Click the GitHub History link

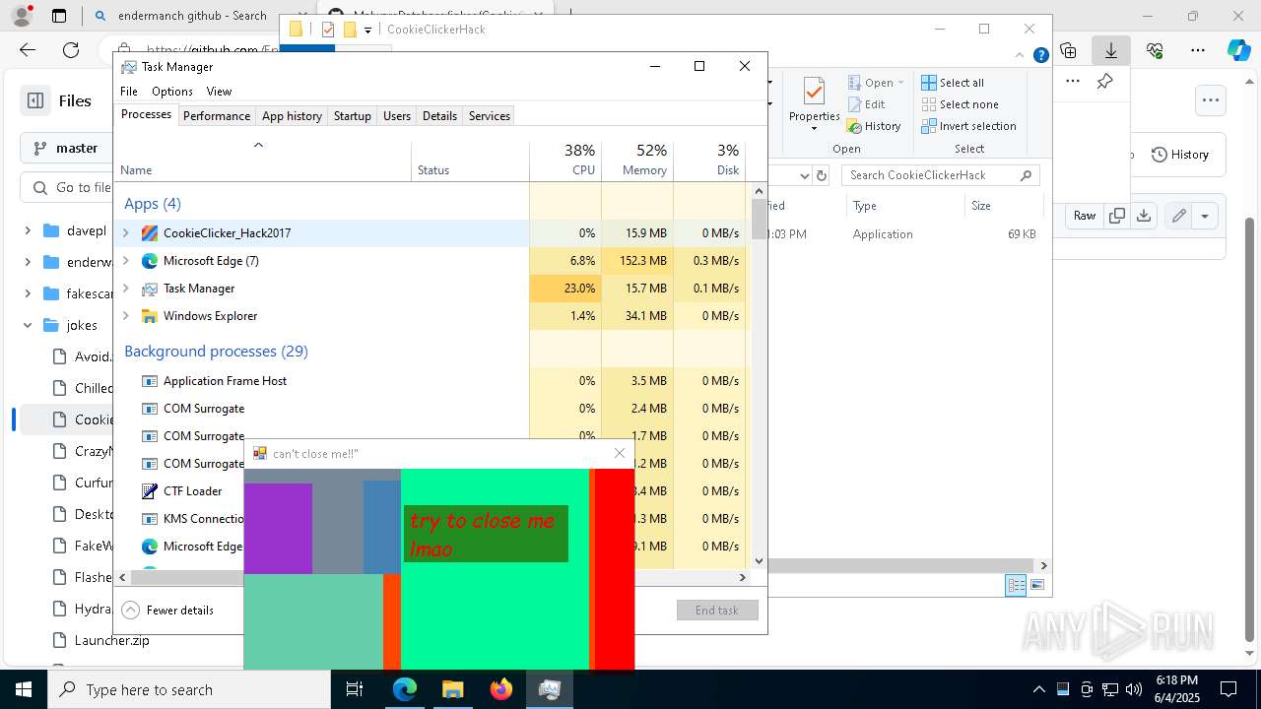1180,155
